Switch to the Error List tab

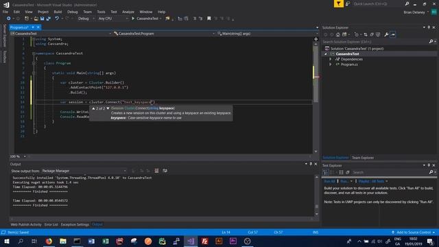pyautogui.click(x=51, y=224)
